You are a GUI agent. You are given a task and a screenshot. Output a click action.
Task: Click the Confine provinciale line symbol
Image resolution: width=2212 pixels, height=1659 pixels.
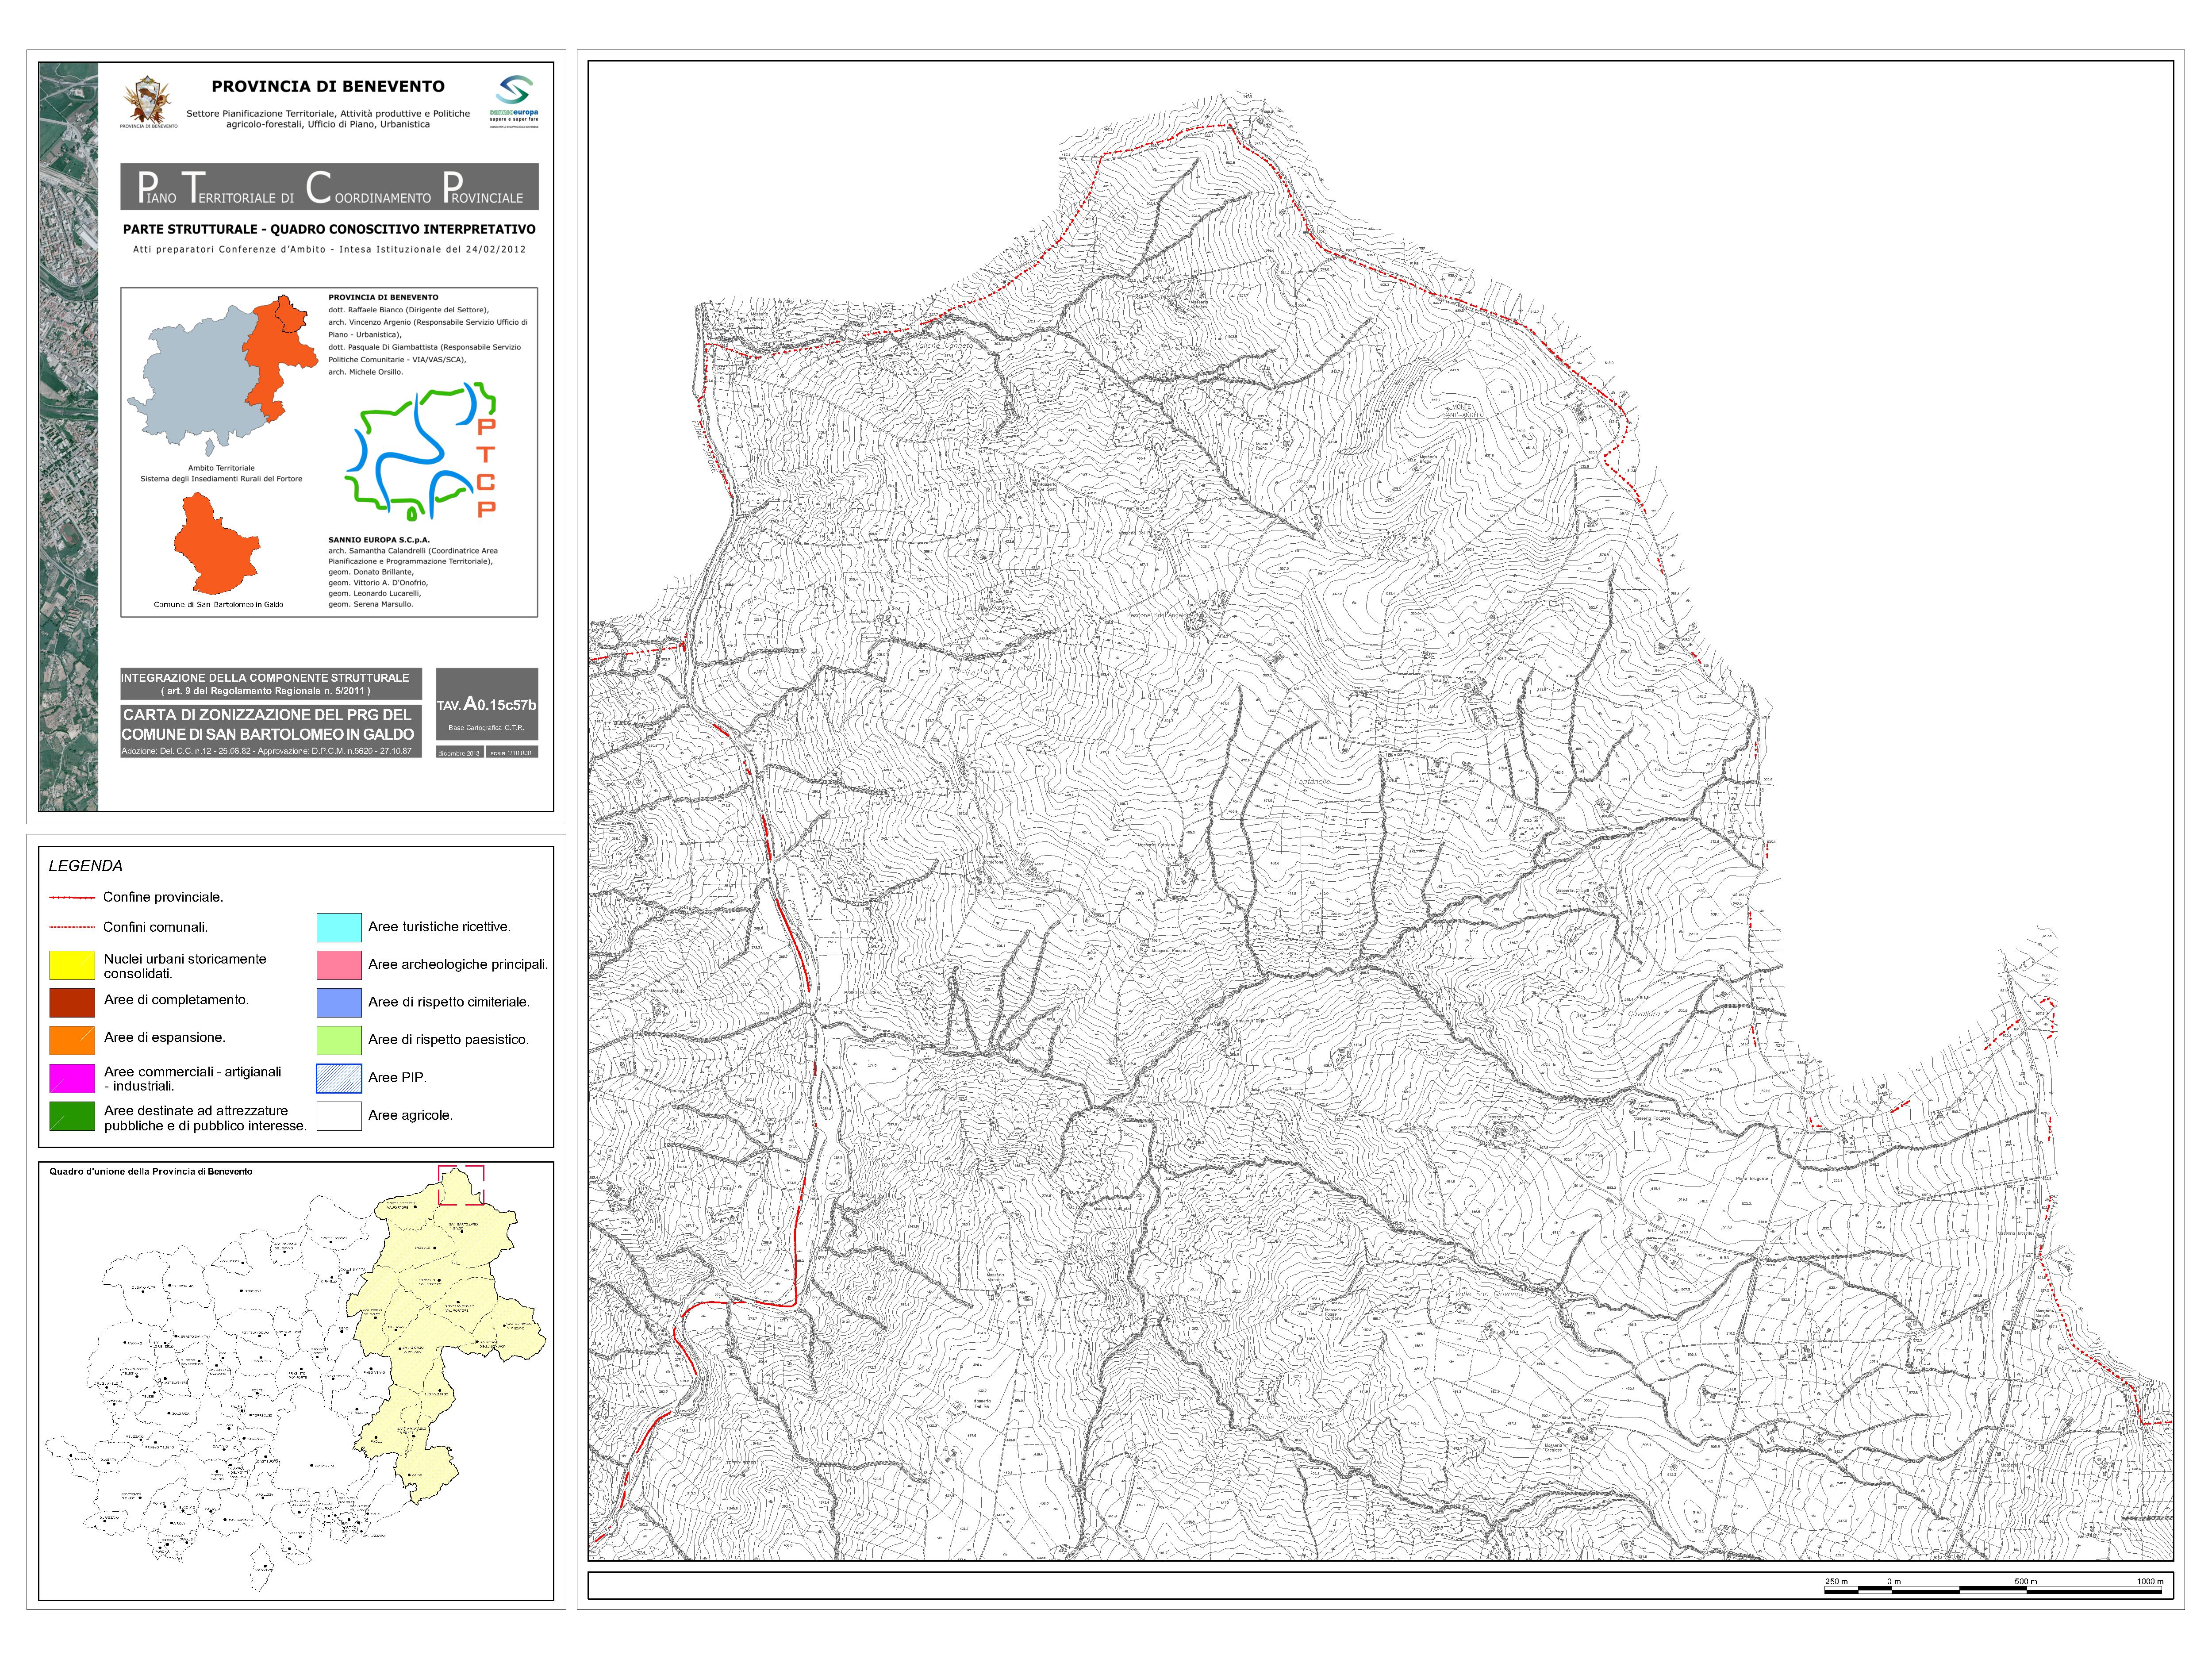pyautogui.click(x=72, y=898)
